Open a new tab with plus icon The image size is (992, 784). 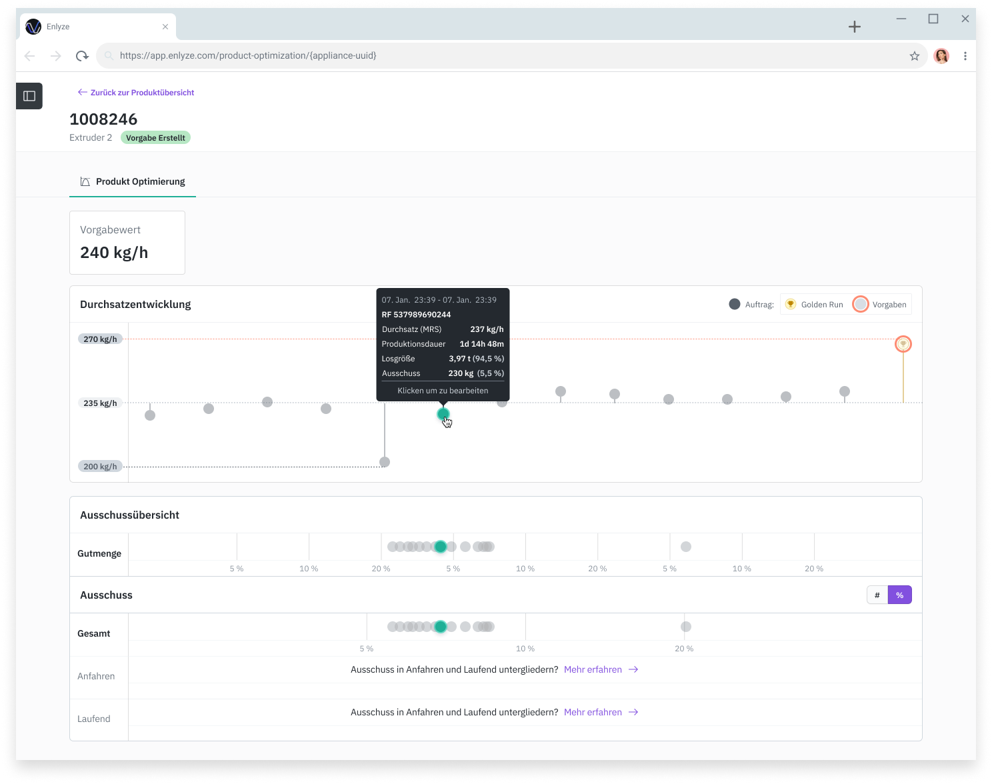click(855, 27)
